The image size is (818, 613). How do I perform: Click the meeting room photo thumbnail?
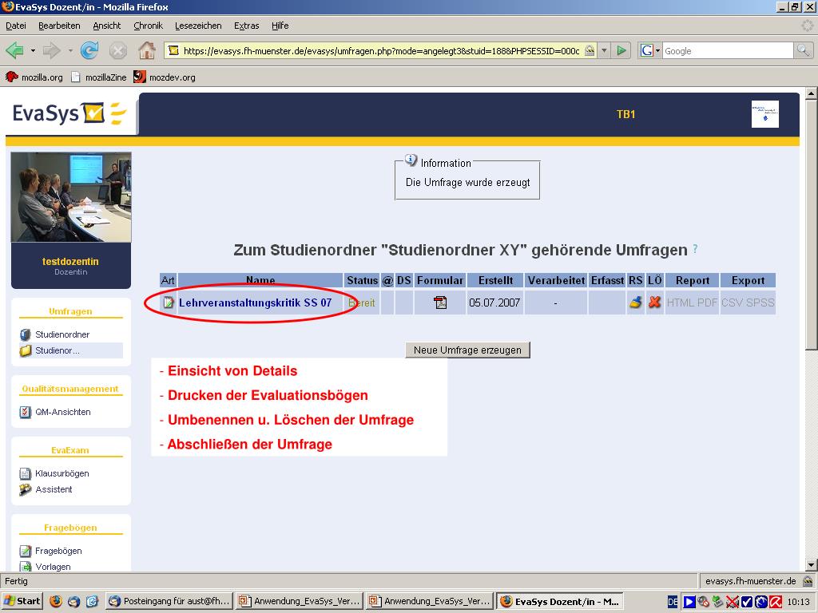(71, 196)
